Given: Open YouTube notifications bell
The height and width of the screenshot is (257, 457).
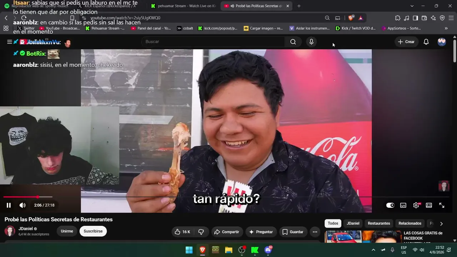Looking at the screenshot, I should click(x=426, y=42).
